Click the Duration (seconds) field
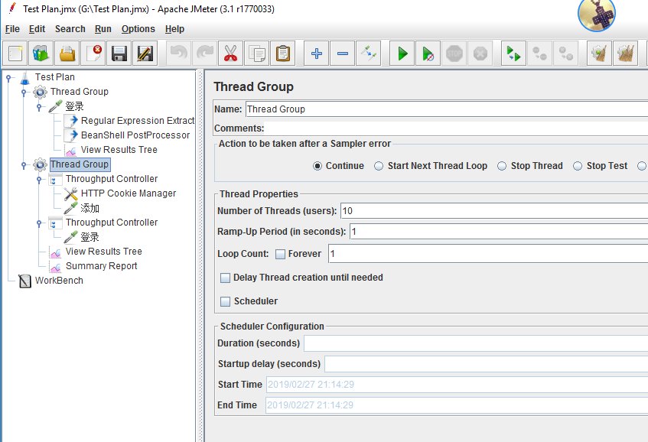This screenshot has width=648, height=442. pyautogui.click(x=476, y=343)
